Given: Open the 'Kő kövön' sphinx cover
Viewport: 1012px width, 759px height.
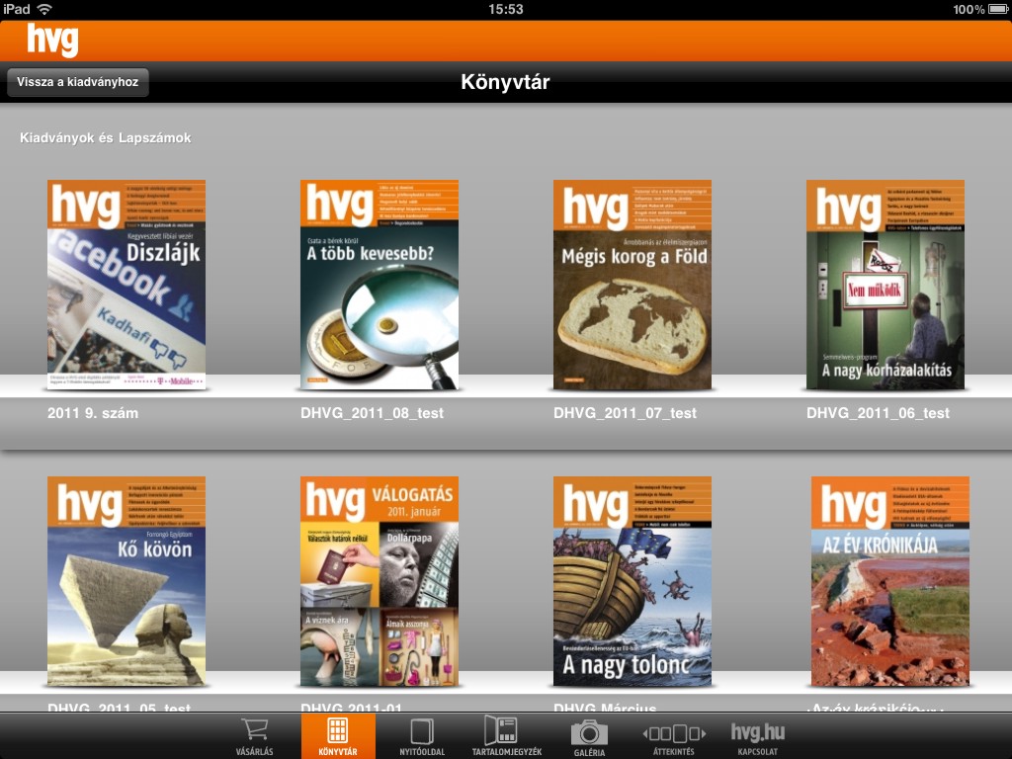Looking at the screenshot, I should (126, 581).
